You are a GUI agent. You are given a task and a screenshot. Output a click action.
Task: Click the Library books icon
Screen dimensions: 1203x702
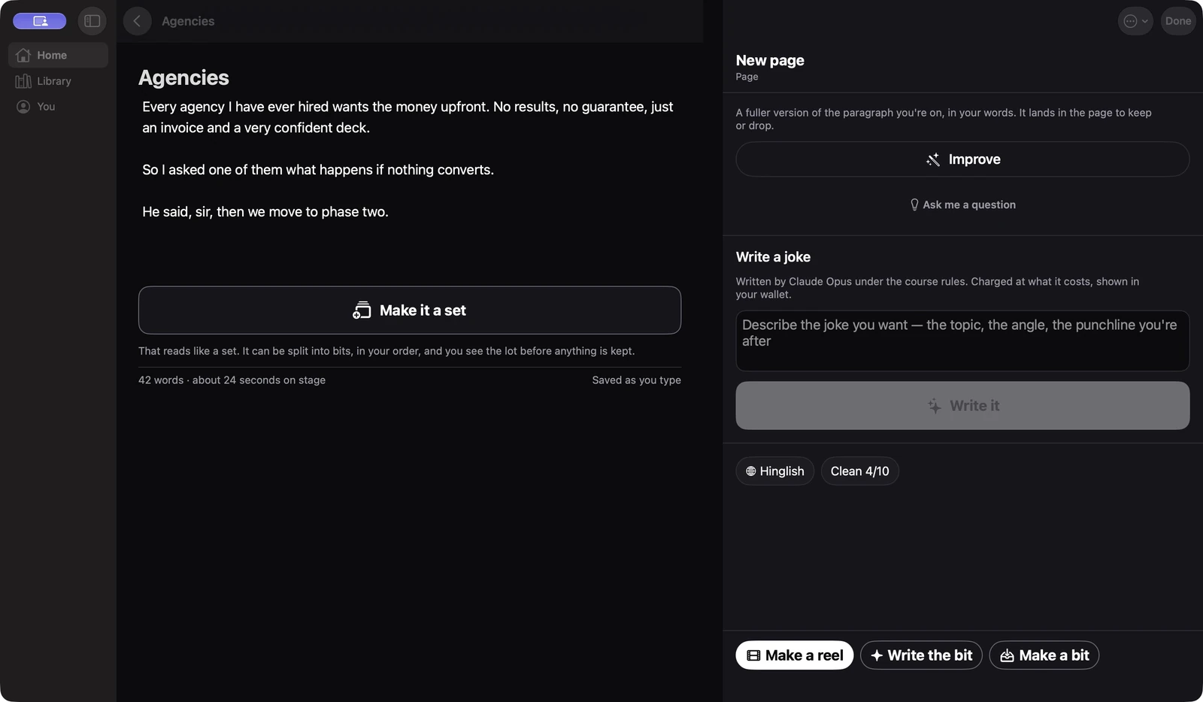pyautogui.click(x=23, y=80)
